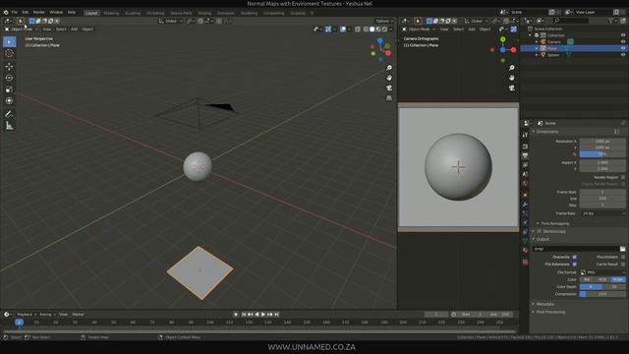Adjust the resolution percentage slider
This screenshot has width=629, height=354.
(x=602, y=154)
